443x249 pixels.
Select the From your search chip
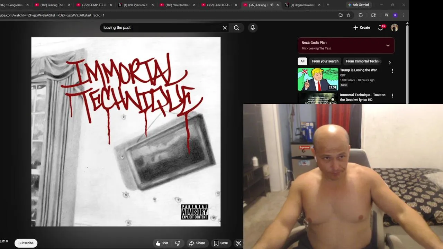325,61
